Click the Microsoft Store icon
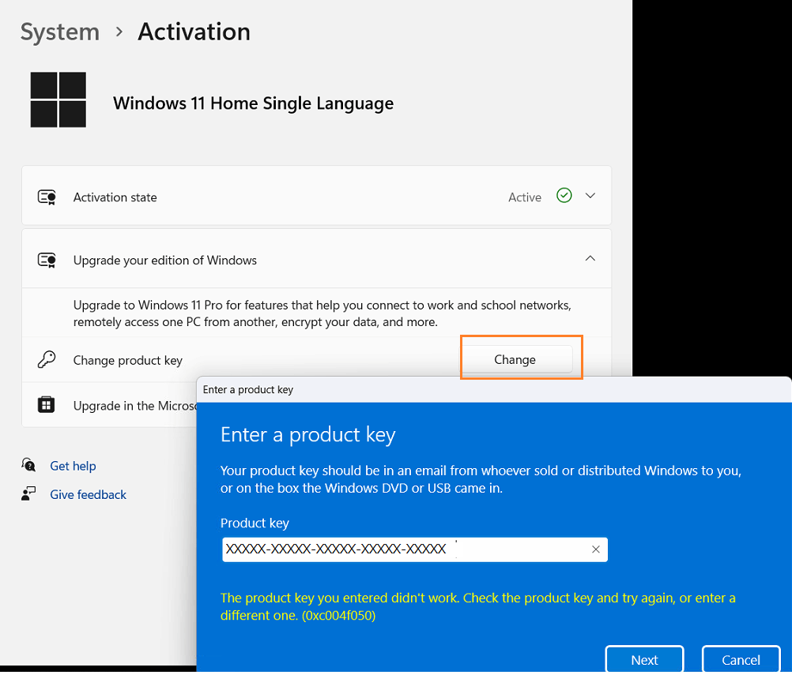The image size is (792, 675). 46,404
